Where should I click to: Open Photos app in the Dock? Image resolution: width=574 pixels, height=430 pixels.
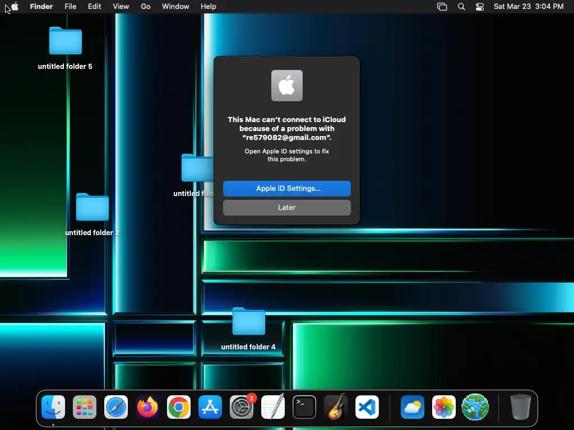444,407
